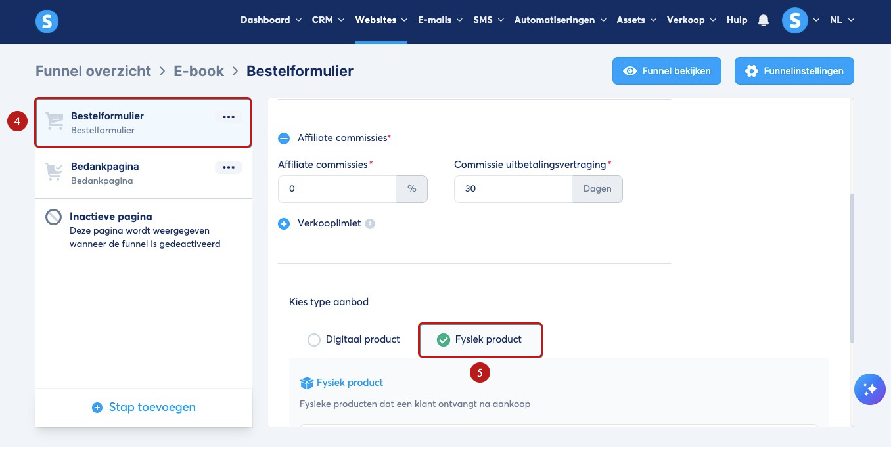Click the eye icon on Funnel bekijken

pyautogui.click(x=630, y=71)
